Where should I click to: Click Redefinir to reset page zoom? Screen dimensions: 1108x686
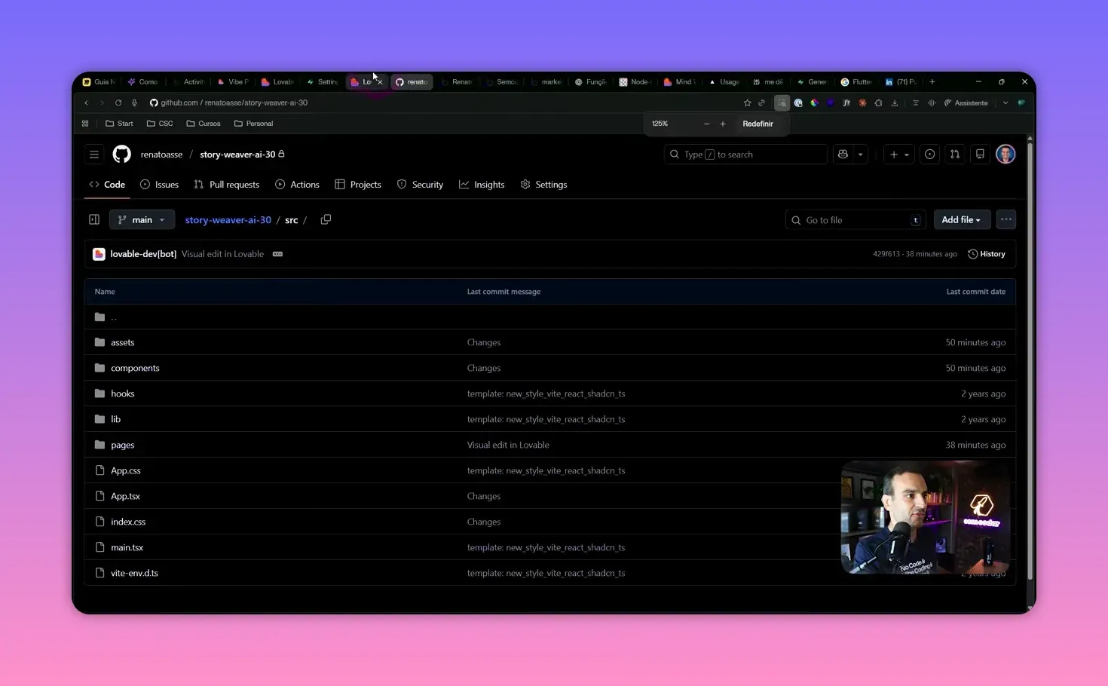(x=758, y=123)
